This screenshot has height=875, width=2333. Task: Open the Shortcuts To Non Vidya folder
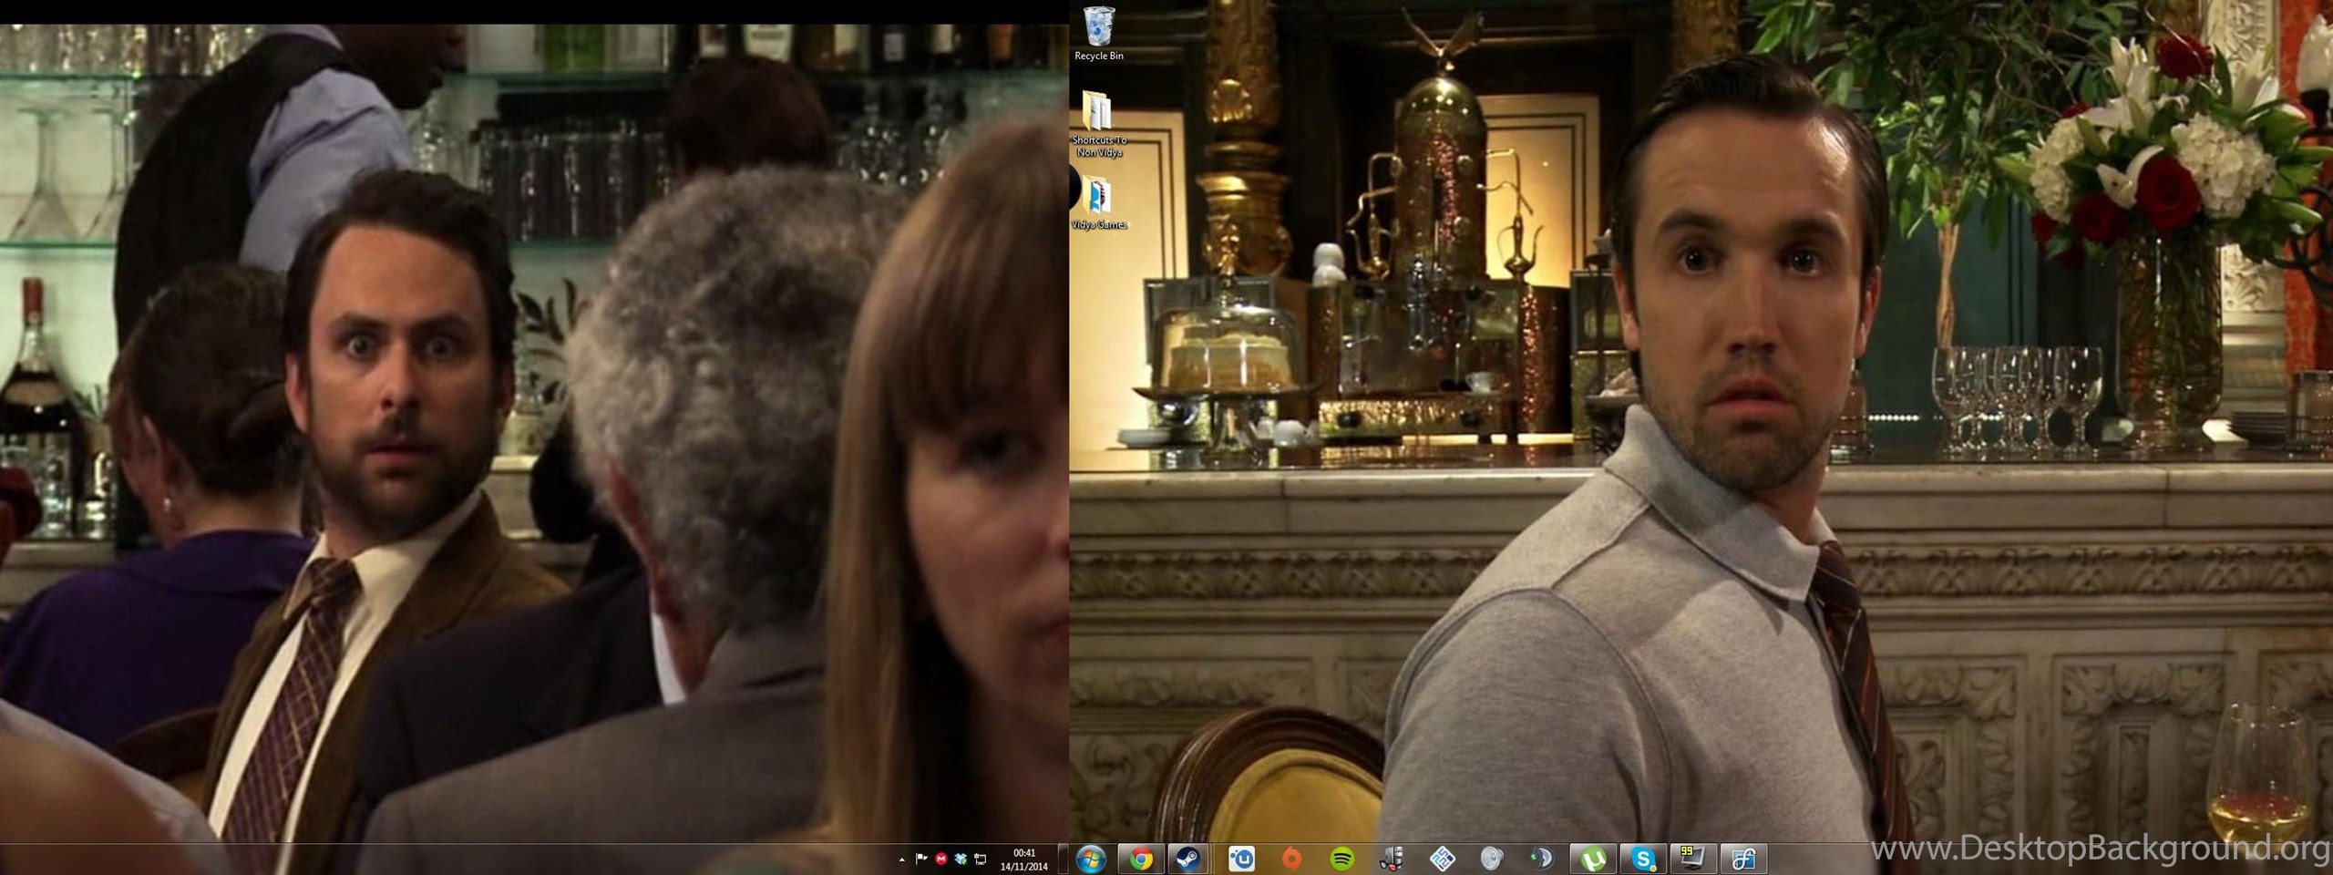pyautogui.click(x=1099, y=125)
